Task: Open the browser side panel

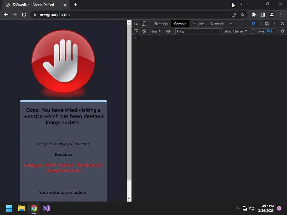Action: [263, 15]
